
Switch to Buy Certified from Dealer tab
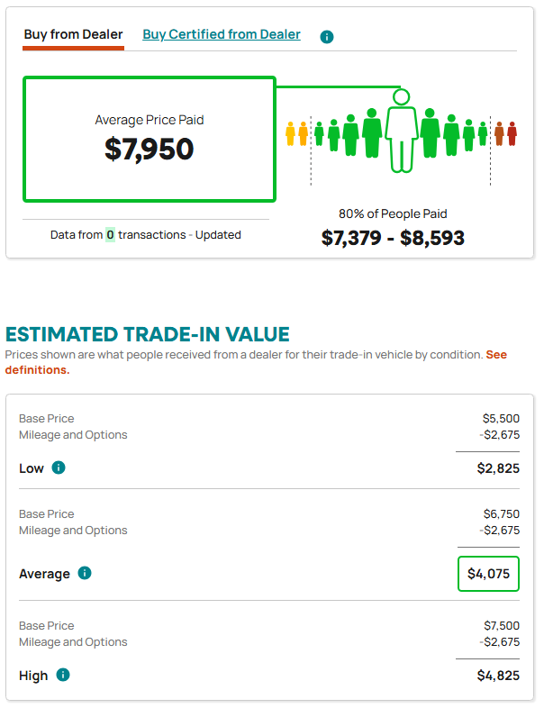(x=222, y=34)
